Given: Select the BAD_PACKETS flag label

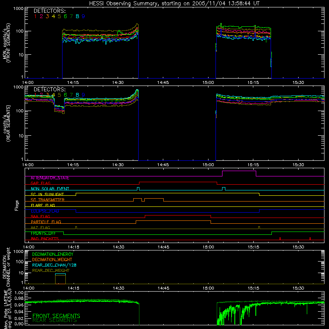Looking at the screenshot, I should point(45,239).
